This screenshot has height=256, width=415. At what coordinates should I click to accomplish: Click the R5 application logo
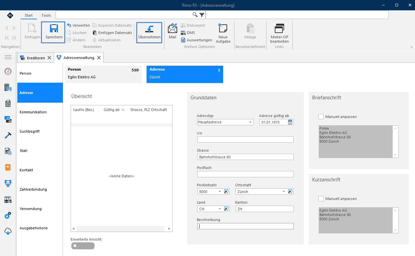[10, 15]
